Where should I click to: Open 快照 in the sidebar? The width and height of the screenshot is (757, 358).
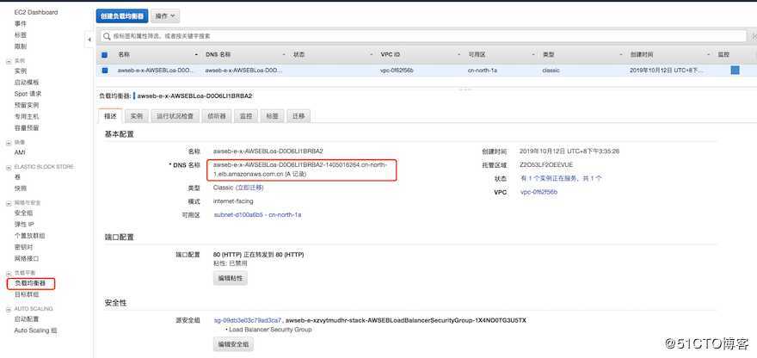coord(21,188)
